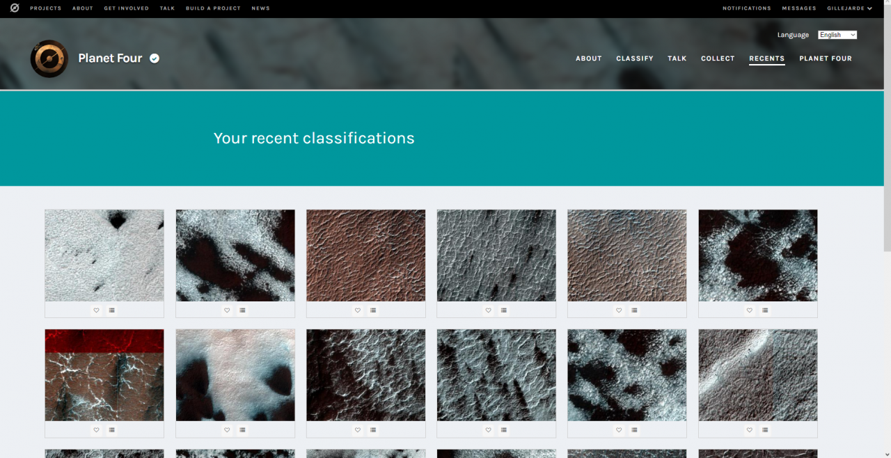Open the Language dropdown set to English
Viewport: 891px width, 458px height.
(837, 35)
